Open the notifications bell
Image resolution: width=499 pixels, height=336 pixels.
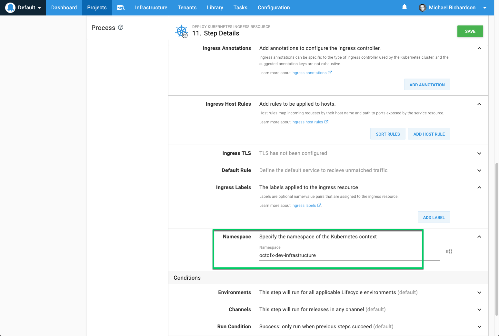click(x=404, y=7)
